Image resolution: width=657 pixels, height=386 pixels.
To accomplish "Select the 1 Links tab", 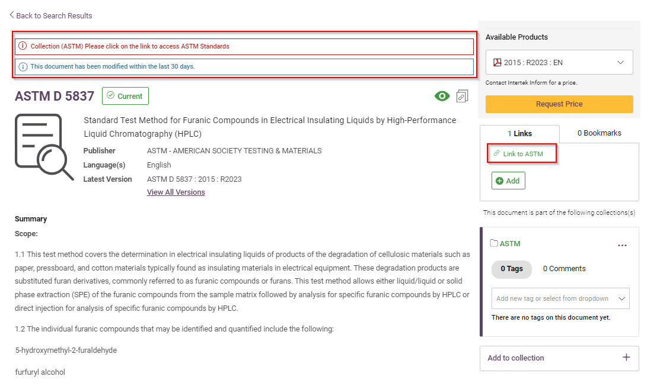I will (x=519, y=134).
